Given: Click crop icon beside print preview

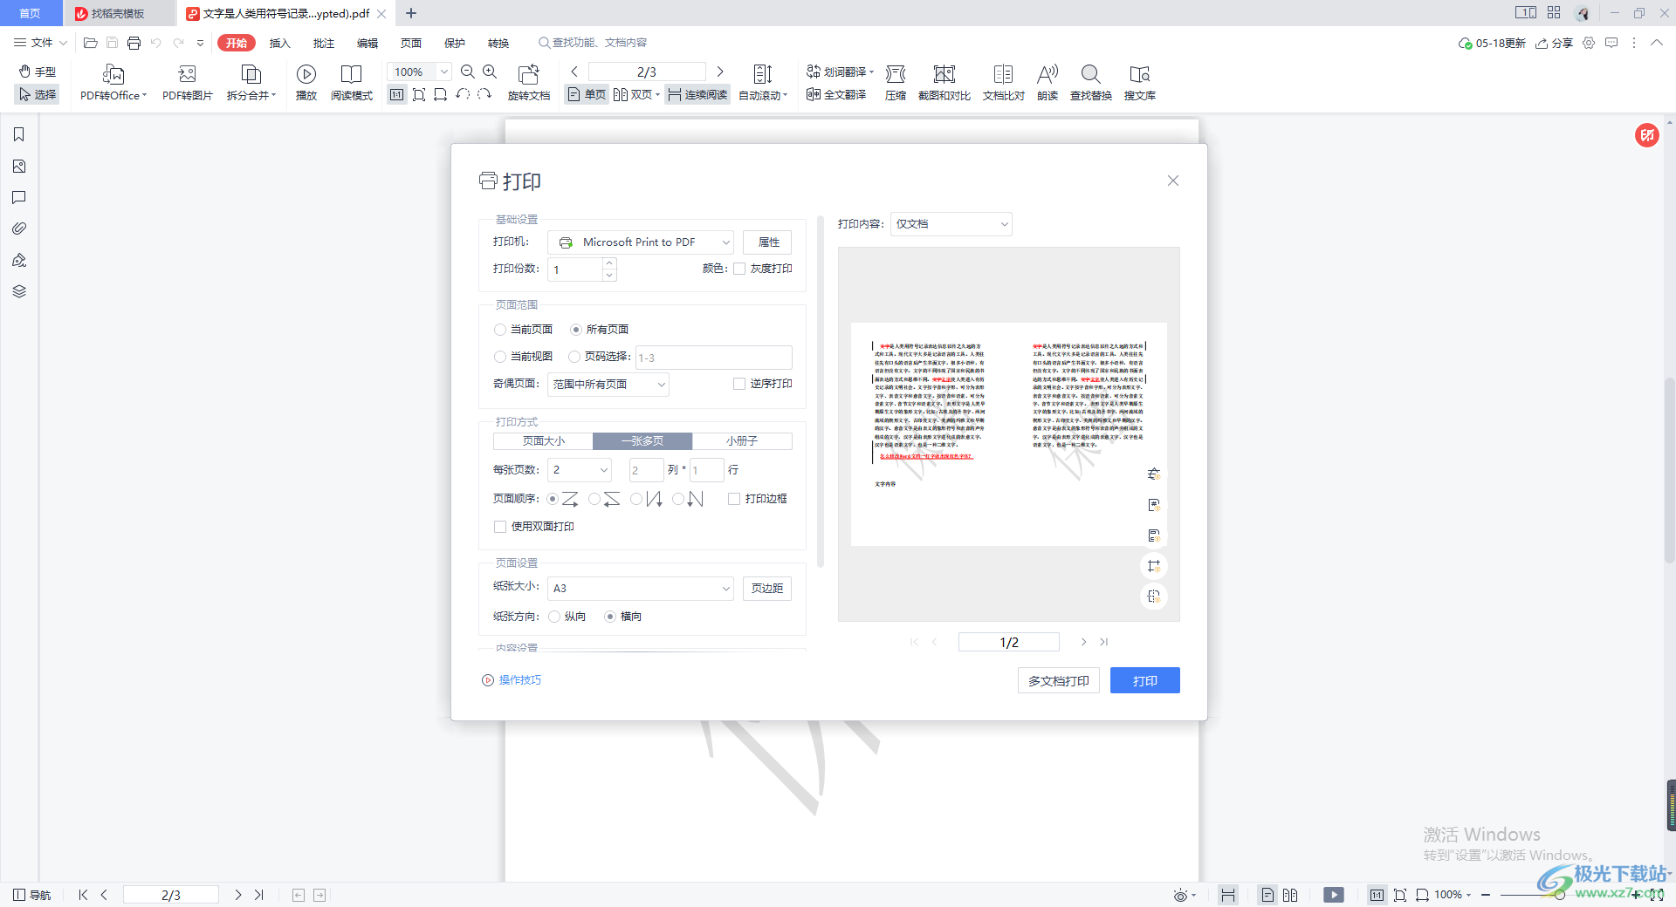Looking at the screenshot, I should click(1154, 566).
